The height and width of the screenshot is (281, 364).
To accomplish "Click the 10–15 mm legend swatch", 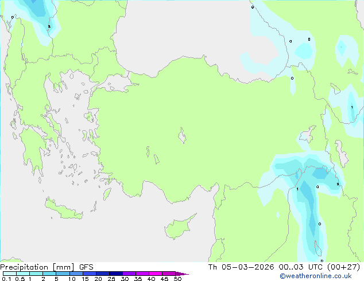I will [76, 274].
